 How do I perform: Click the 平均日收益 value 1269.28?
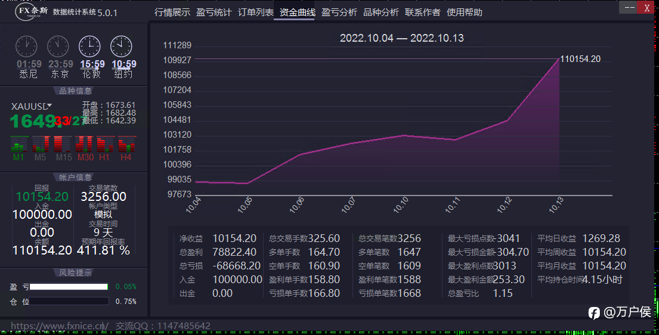click(x=601, y=238)
